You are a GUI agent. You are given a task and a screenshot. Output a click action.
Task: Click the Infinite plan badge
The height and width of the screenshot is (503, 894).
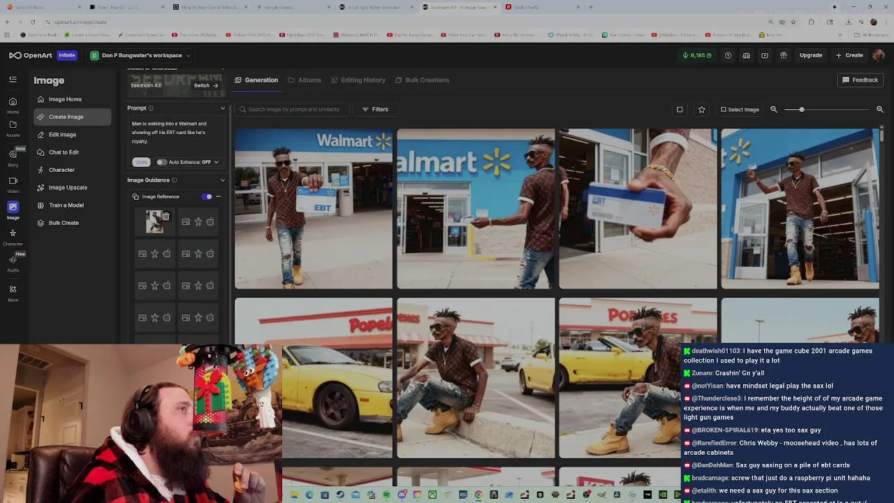67,55
